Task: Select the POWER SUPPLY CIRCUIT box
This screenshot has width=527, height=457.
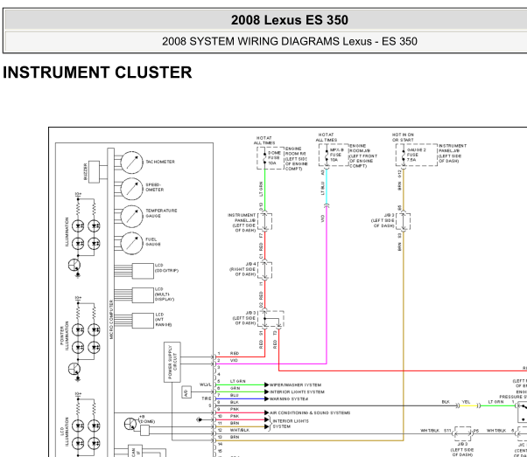Action: (x=172, y=362)
